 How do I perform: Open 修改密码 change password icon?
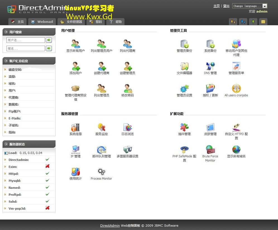[x=128, y=88]
